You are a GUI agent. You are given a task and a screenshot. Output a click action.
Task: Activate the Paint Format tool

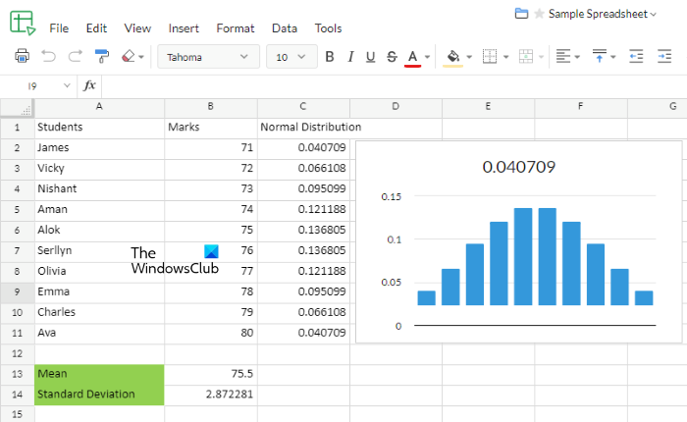point(102,56)
